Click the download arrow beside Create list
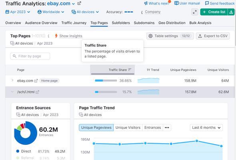Image resolution: width=236 pixels, height=160 pixels. point(231,12)
